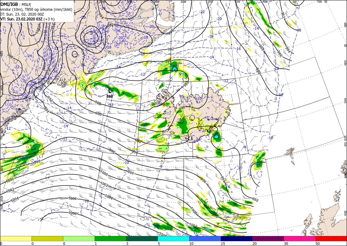This screenshot has width=347, height=246.
Task: Click the '66N' latitude label on the right edge
Action: click(x=345, y=62)
